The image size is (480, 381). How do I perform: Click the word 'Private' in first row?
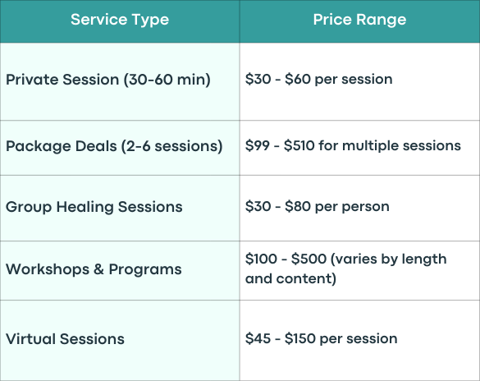33,80
